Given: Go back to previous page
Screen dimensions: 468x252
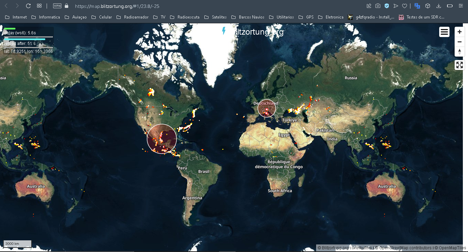Looking at the screenshot, I should pyautogui.click(x=6, y=6).
